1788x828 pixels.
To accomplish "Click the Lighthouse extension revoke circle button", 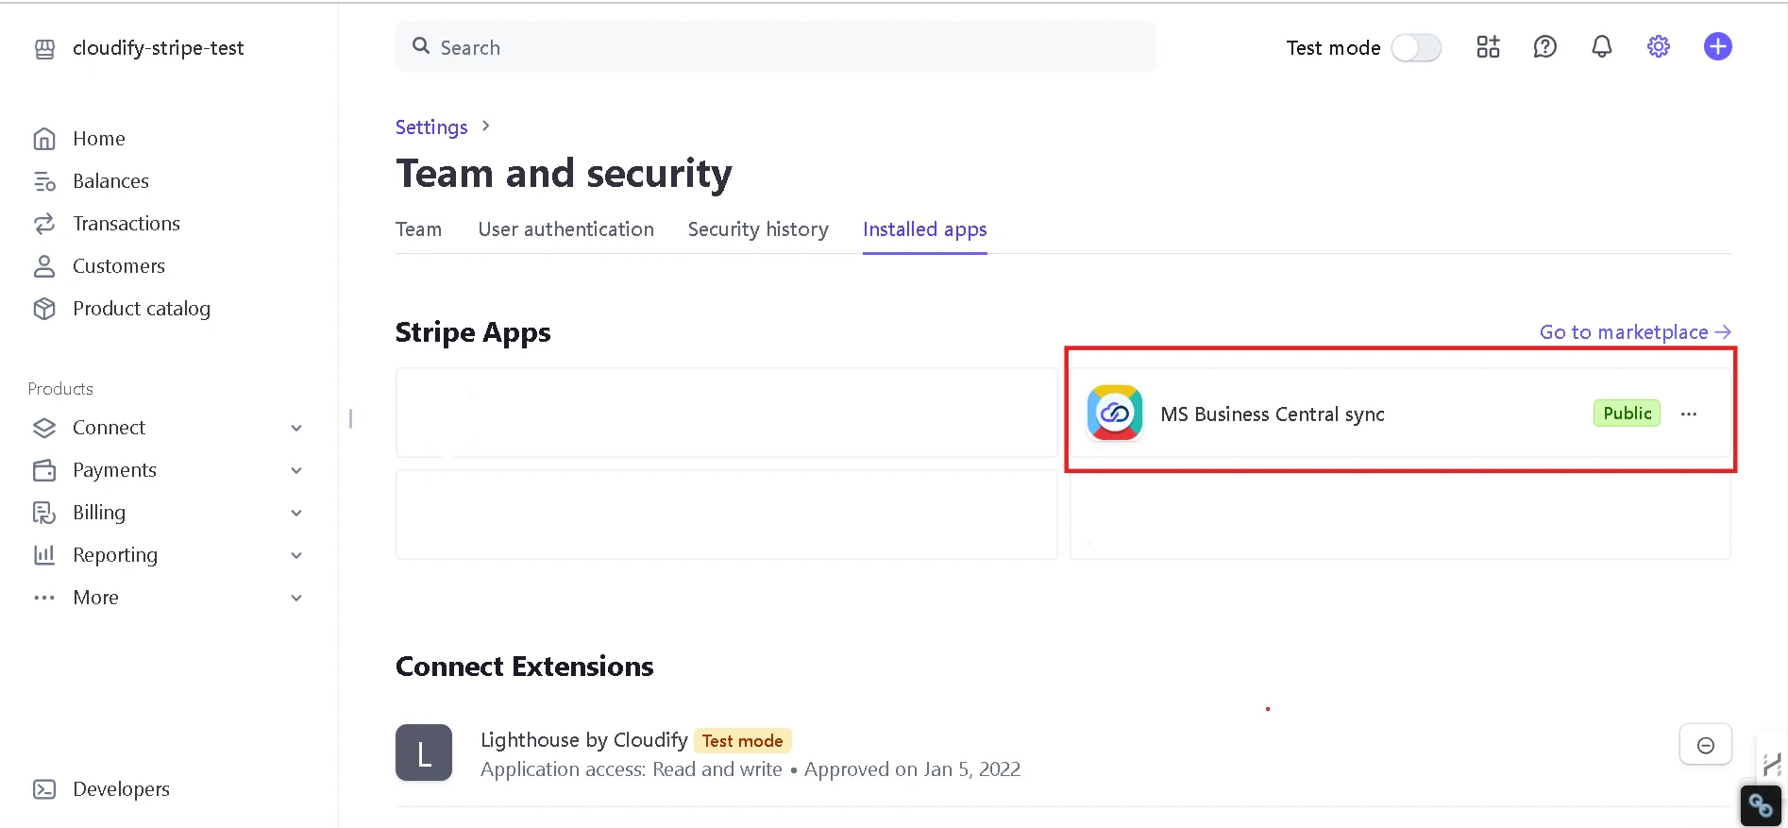I will click(x=1706, y=745).
